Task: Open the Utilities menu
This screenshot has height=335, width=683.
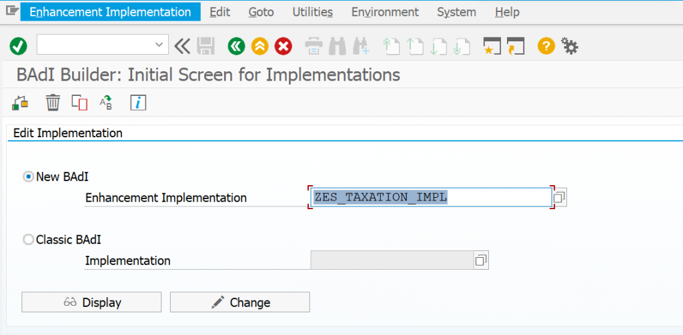Action: pos(312,12)
